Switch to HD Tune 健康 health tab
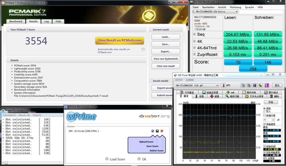286x166 pixels. [215, 96]
